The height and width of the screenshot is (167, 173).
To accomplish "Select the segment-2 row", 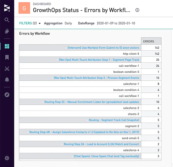I will [90, 126].
